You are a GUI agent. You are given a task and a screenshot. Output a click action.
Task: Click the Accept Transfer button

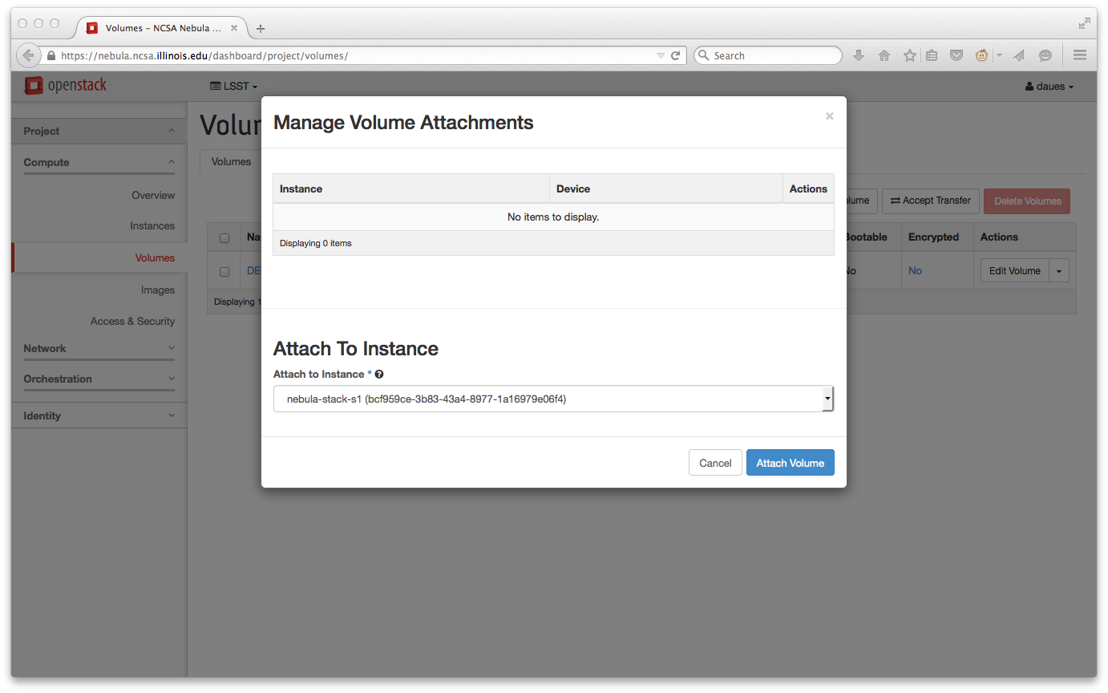tap(931, 201)
